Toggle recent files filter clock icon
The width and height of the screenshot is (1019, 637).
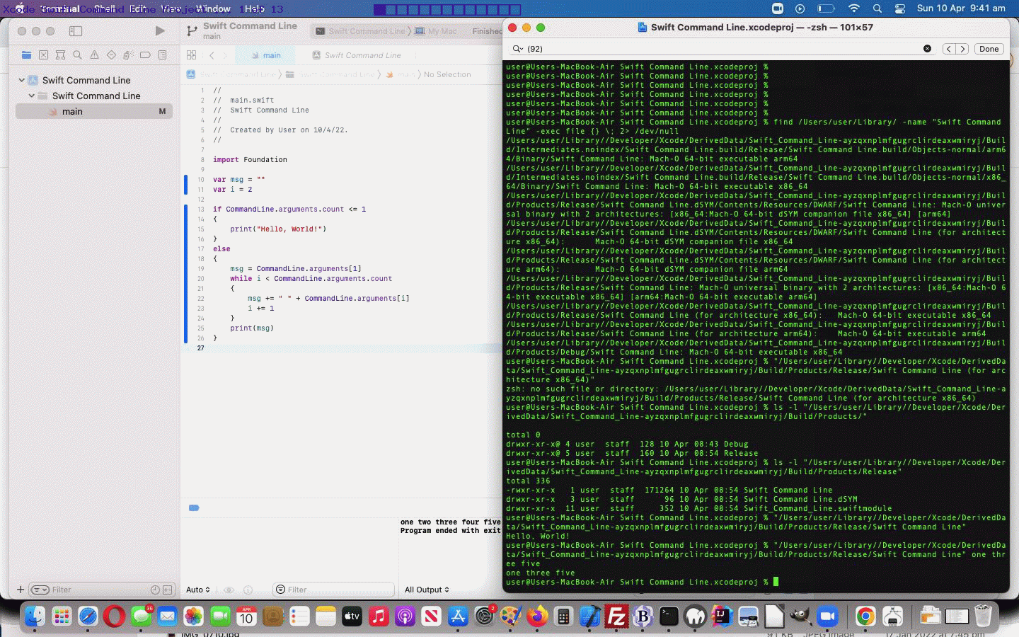[x=155, y=590]
